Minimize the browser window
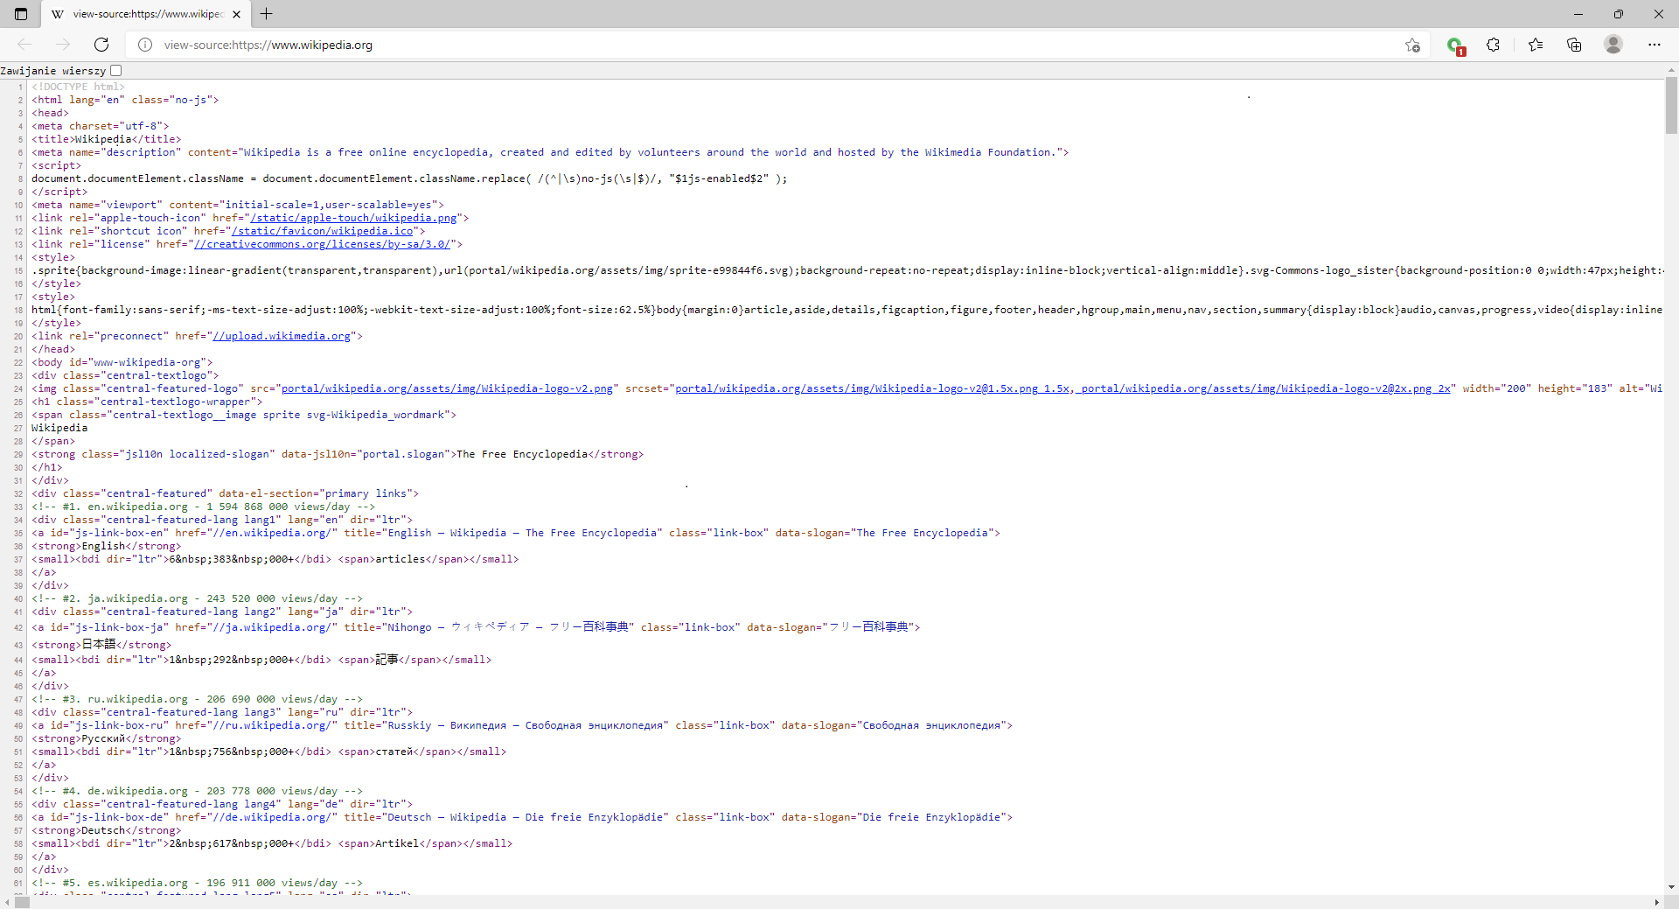Image resolution: width=1679 pixels, height=909 pixels. (1578, 14)
